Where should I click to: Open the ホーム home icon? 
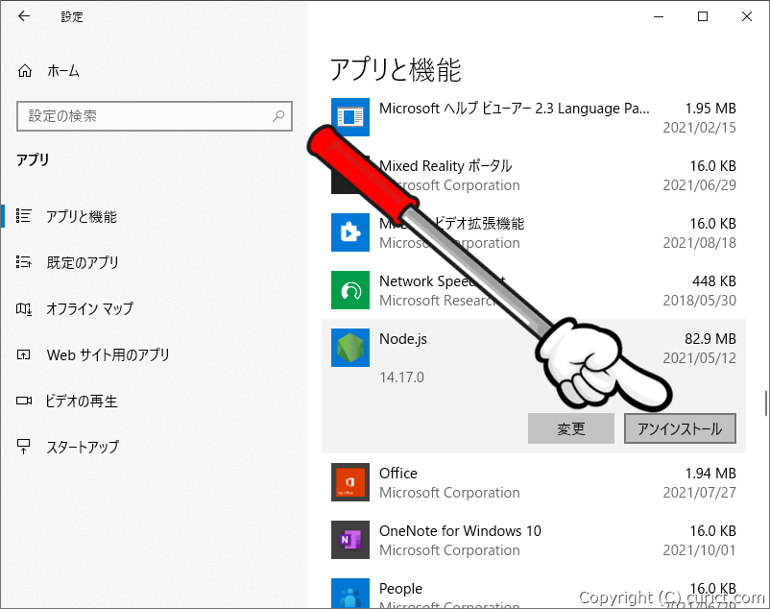pyautogui.click(x=25, y=71)
